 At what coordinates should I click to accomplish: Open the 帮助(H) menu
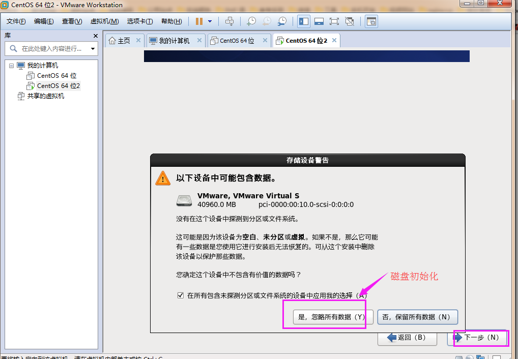(171, 21)
